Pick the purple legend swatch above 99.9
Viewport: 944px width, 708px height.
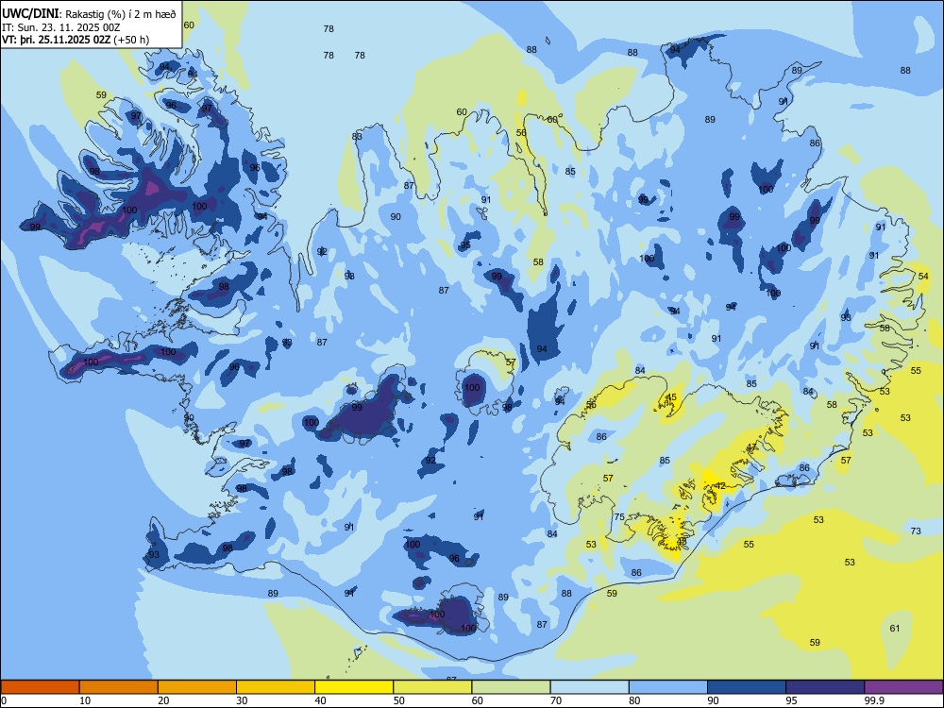point(903,687)
